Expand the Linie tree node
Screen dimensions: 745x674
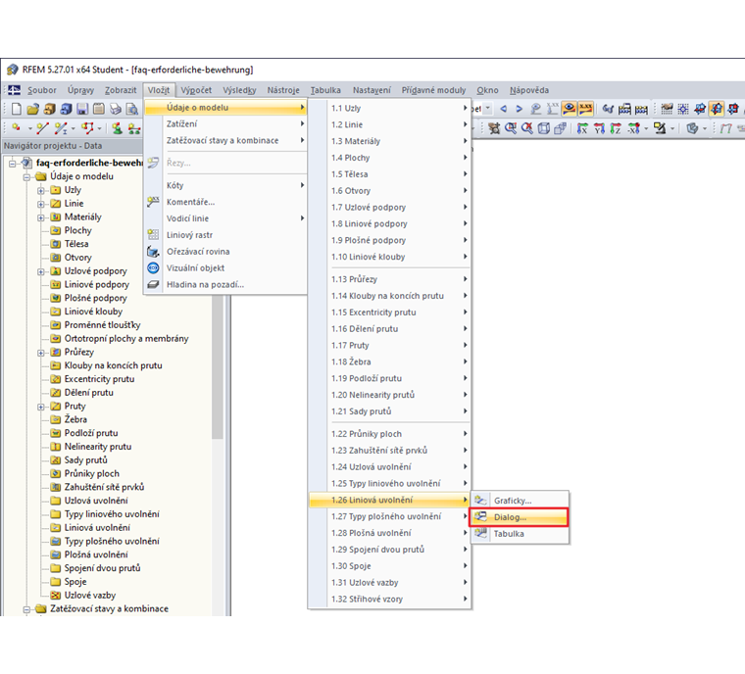point(41,204)
